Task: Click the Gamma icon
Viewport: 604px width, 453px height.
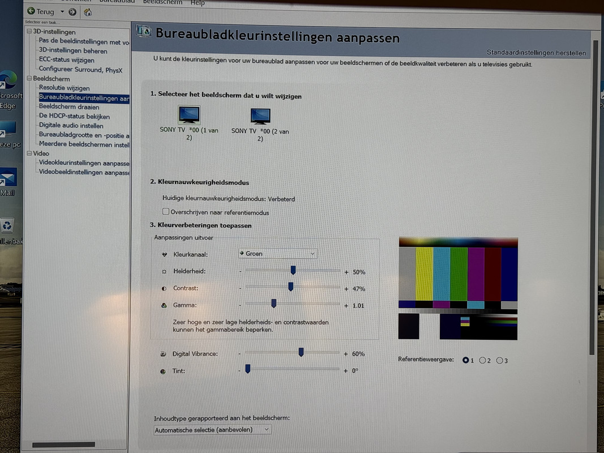Action: click(164, 305)
